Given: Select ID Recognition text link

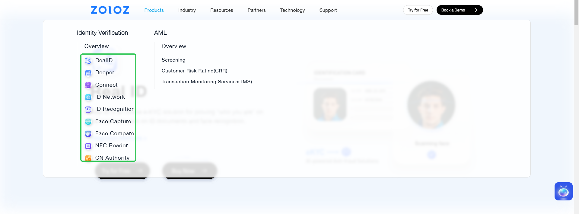Looking at the screenshot, I should click(115, 109).
